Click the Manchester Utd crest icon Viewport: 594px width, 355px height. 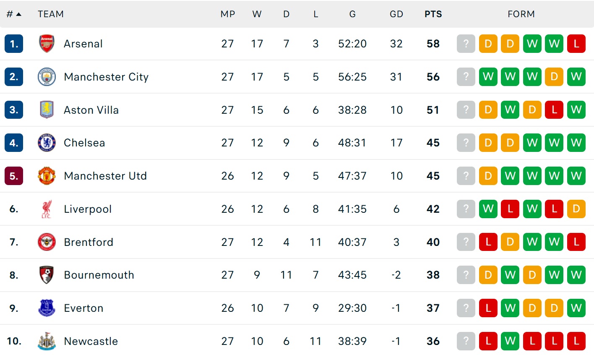[x=47, y=176]
